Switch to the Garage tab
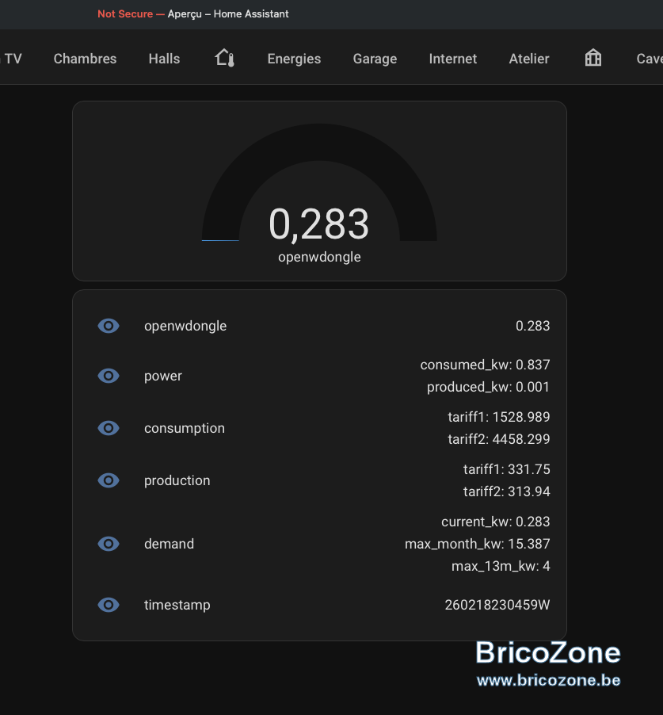 (375, 59)
